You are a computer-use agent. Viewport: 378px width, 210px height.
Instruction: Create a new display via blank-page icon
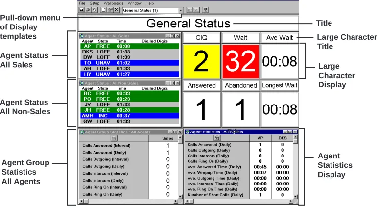point(103,10)
